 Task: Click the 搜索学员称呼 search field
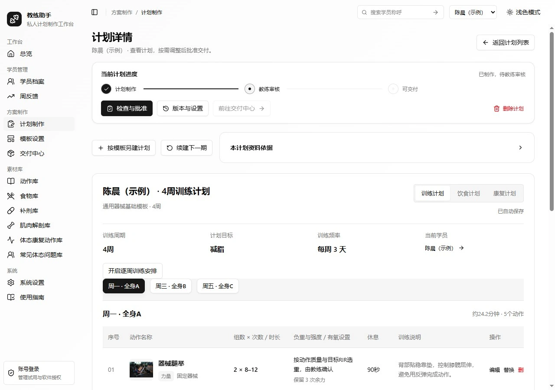coord(401,12)
